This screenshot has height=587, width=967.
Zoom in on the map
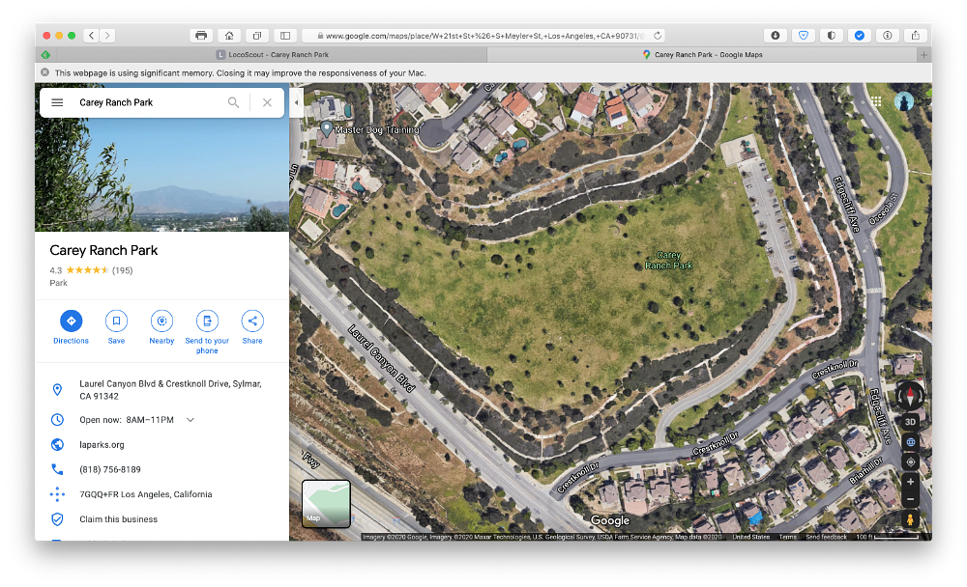click(x=910, y=483)
